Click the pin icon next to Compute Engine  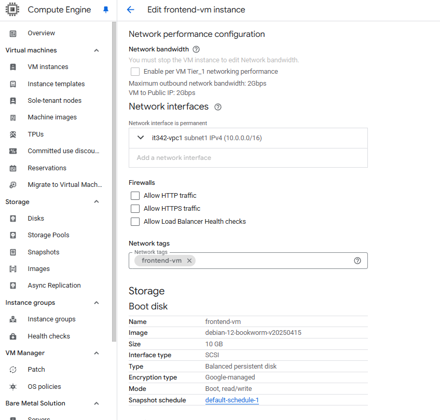point(106,10)
